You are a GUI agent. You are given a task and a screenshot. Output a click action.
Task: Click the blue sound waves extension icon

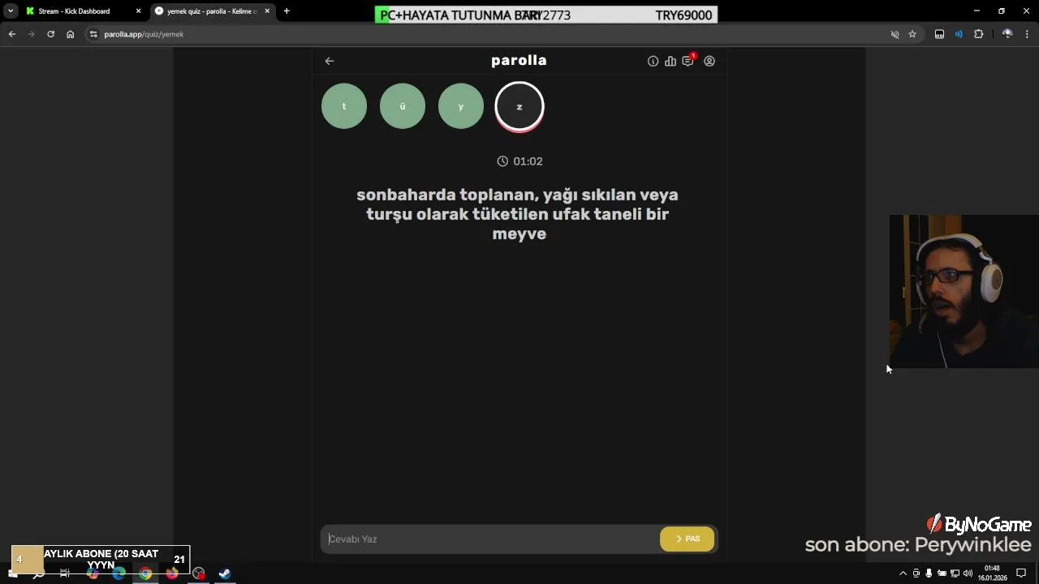[x=959, y=34]
